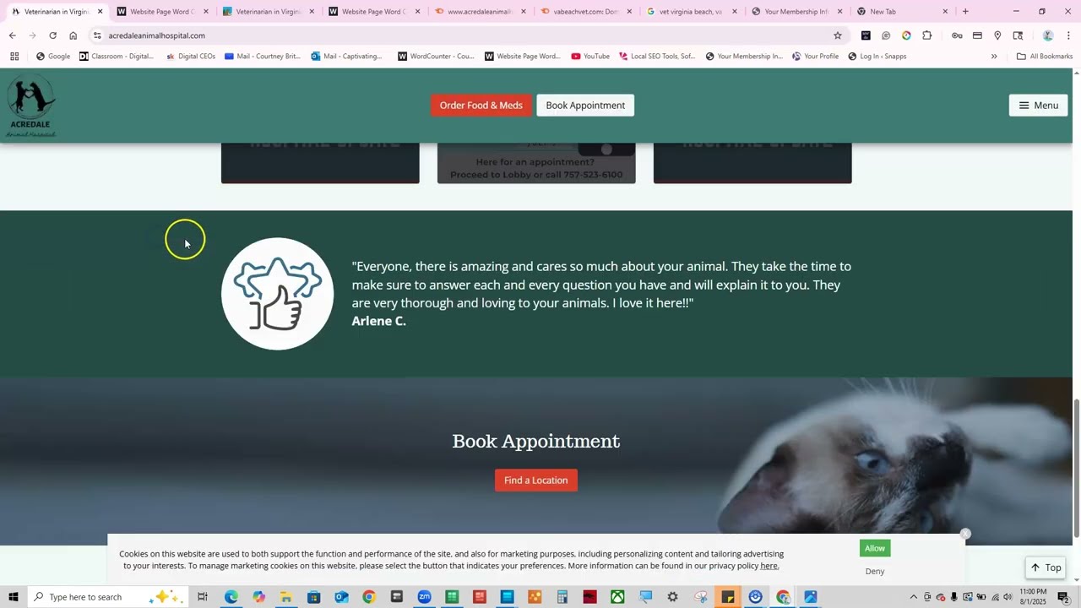
Task: Click the page vertical scrollbar thumb
Action: [1076, 469]
